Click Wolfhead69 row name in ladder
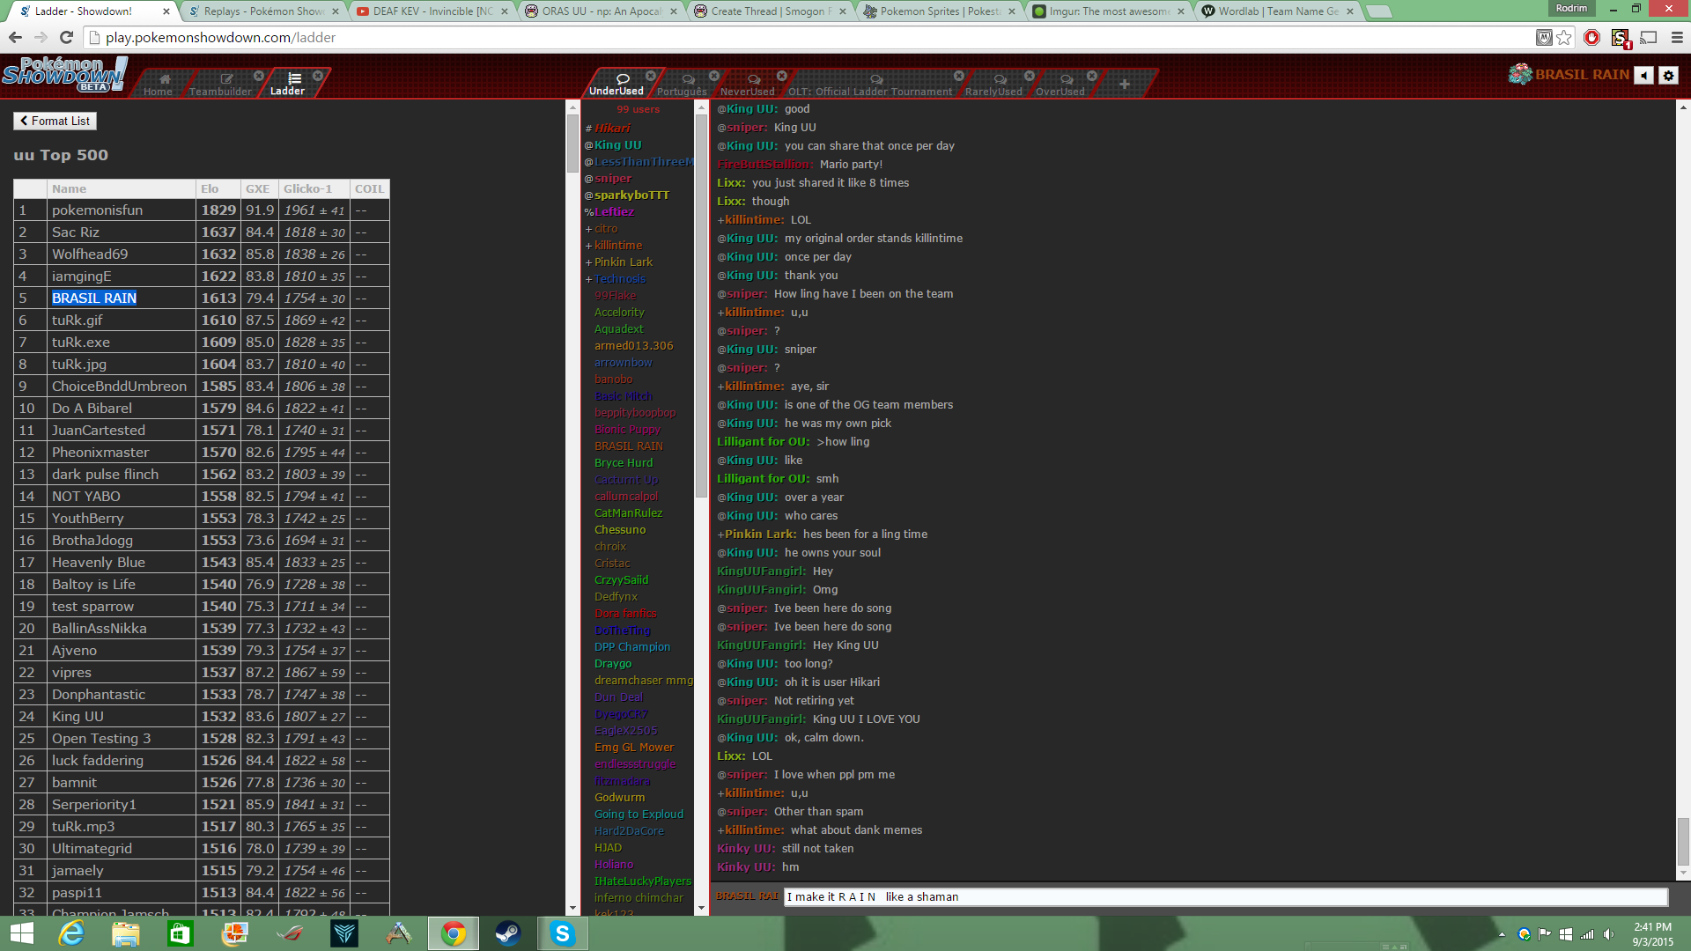Viewport: 1691px width, 951px height. (x=90, y=254)
